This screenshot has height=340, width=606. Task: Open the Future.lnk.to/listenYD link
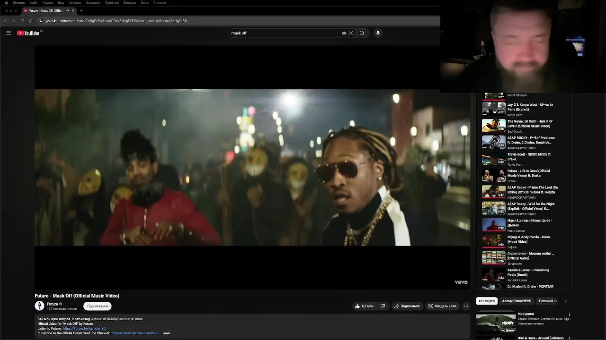84,329
